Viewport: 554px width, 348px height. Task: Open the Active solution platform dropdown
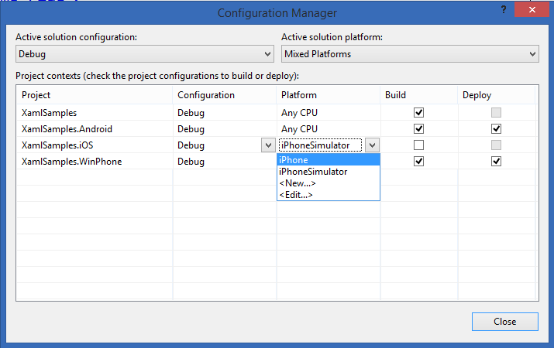[410, 54]
